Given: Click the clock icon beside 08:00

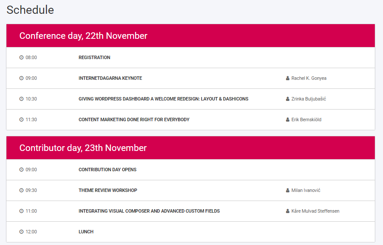Looking at the screenshot, I should click(22, 57).
